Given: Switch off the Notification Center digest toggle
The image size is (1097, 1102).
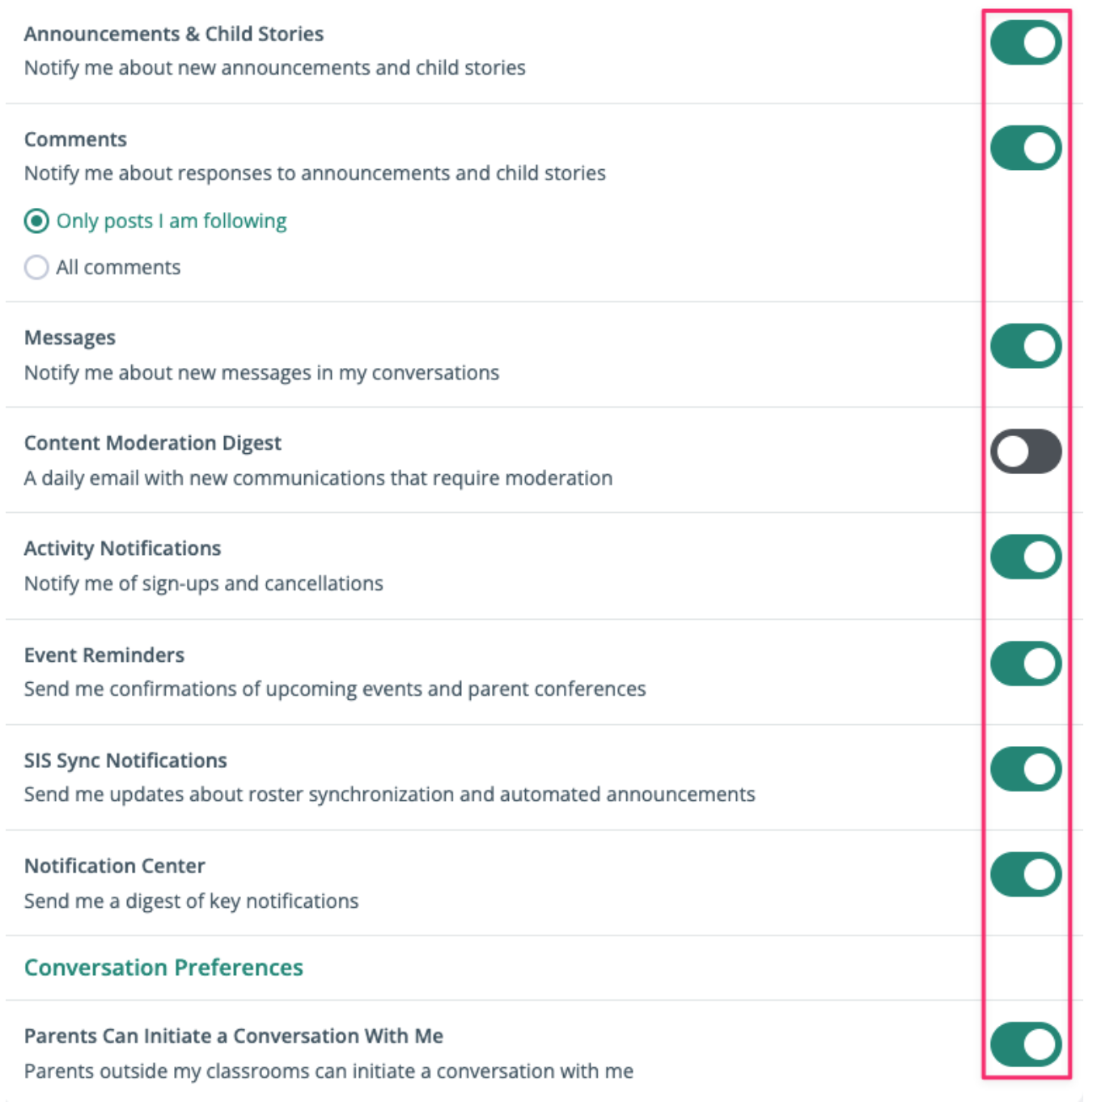Looking at the screenshot, I should pos(1025,875).
